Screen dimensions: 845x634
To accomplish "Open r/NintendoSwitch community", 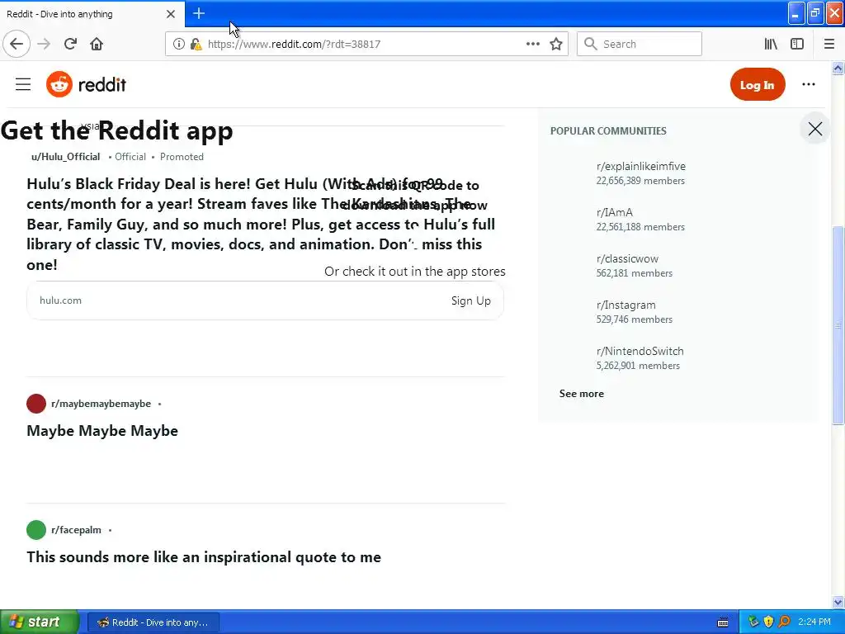I will [x=640, y=351].
